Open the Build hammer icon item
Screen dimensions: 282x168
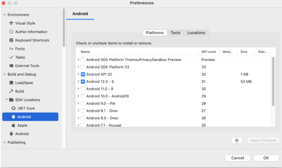11,91
